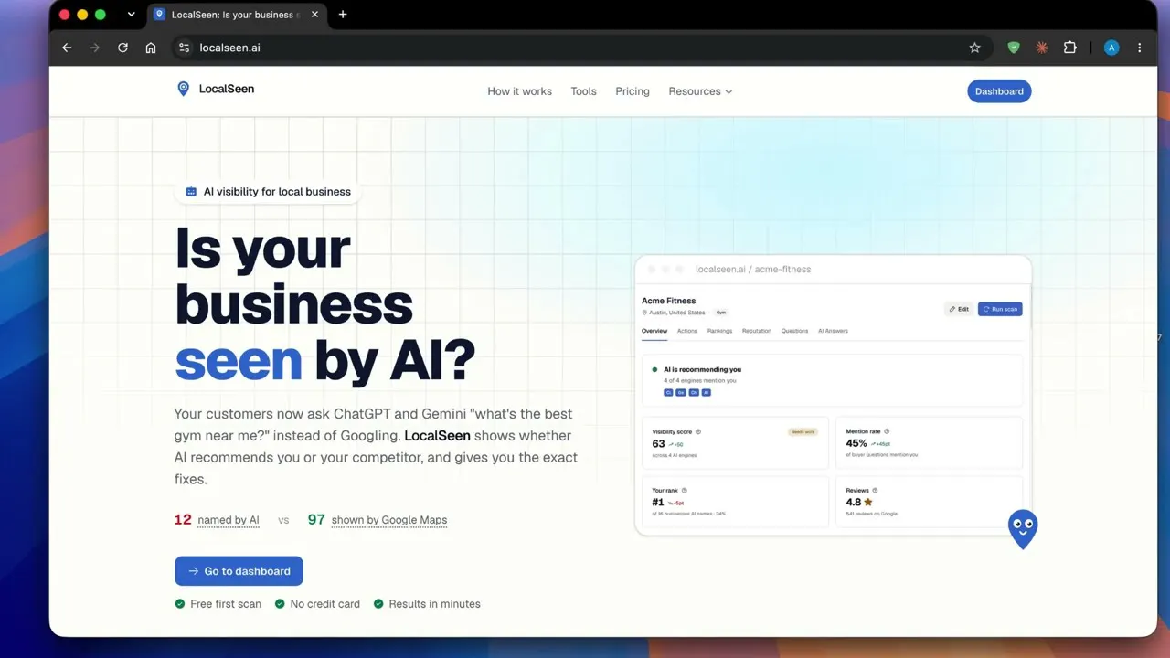Bookmark this page with the star icon
This screenshot has width=1170, height=658.
click(x=974, y=48)
